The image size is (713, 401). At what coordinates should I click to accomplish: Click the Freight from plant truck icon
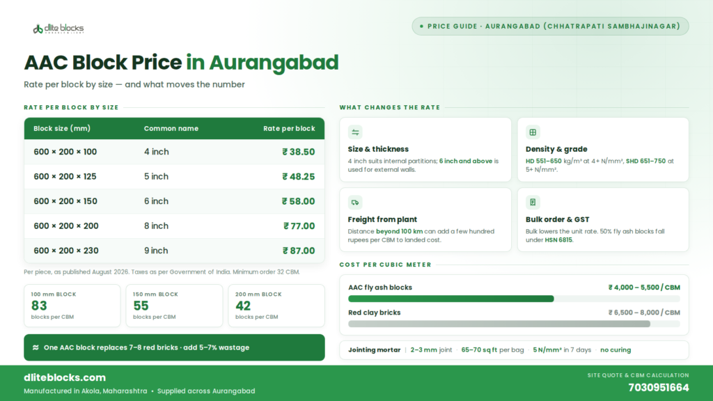[355, 203]
